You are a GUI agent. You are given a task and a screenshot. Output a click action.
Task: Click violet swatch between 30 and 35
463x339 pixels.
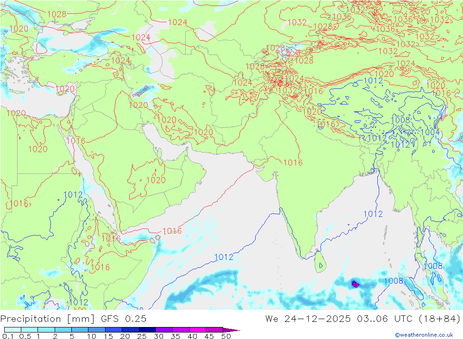tap(164, 330)
